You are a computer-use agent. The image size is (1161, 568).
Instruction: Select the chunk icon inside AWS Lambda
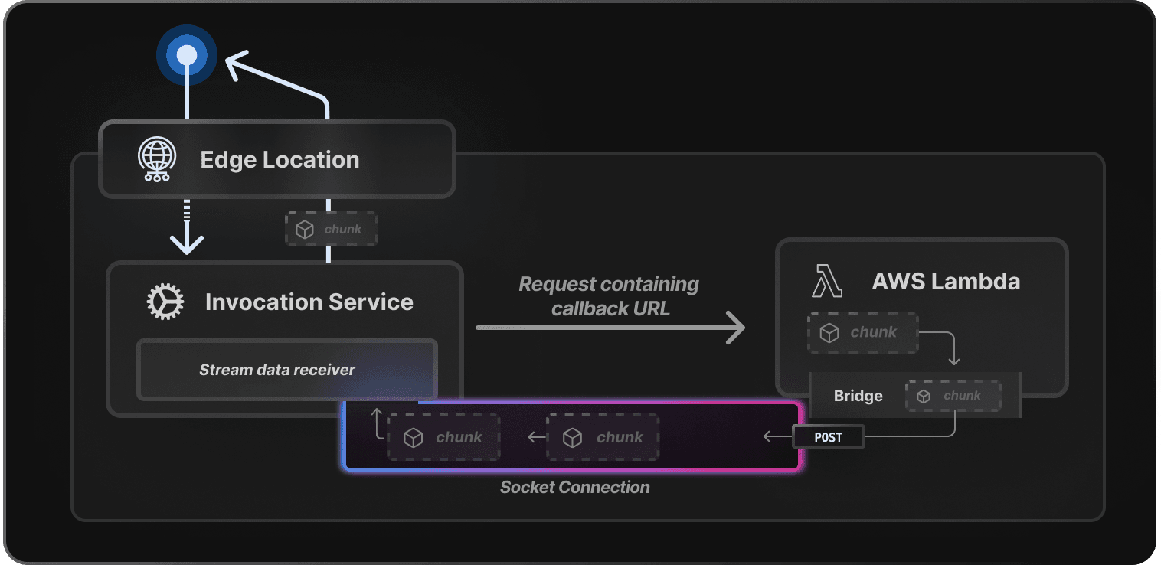(829, 331)
